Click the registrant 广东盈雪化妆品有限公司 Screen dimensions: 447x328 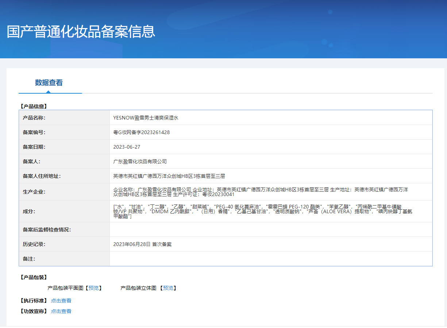(140, 161)
